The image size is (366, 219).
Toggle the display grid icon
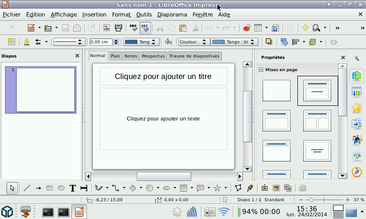tap(290, 28)
